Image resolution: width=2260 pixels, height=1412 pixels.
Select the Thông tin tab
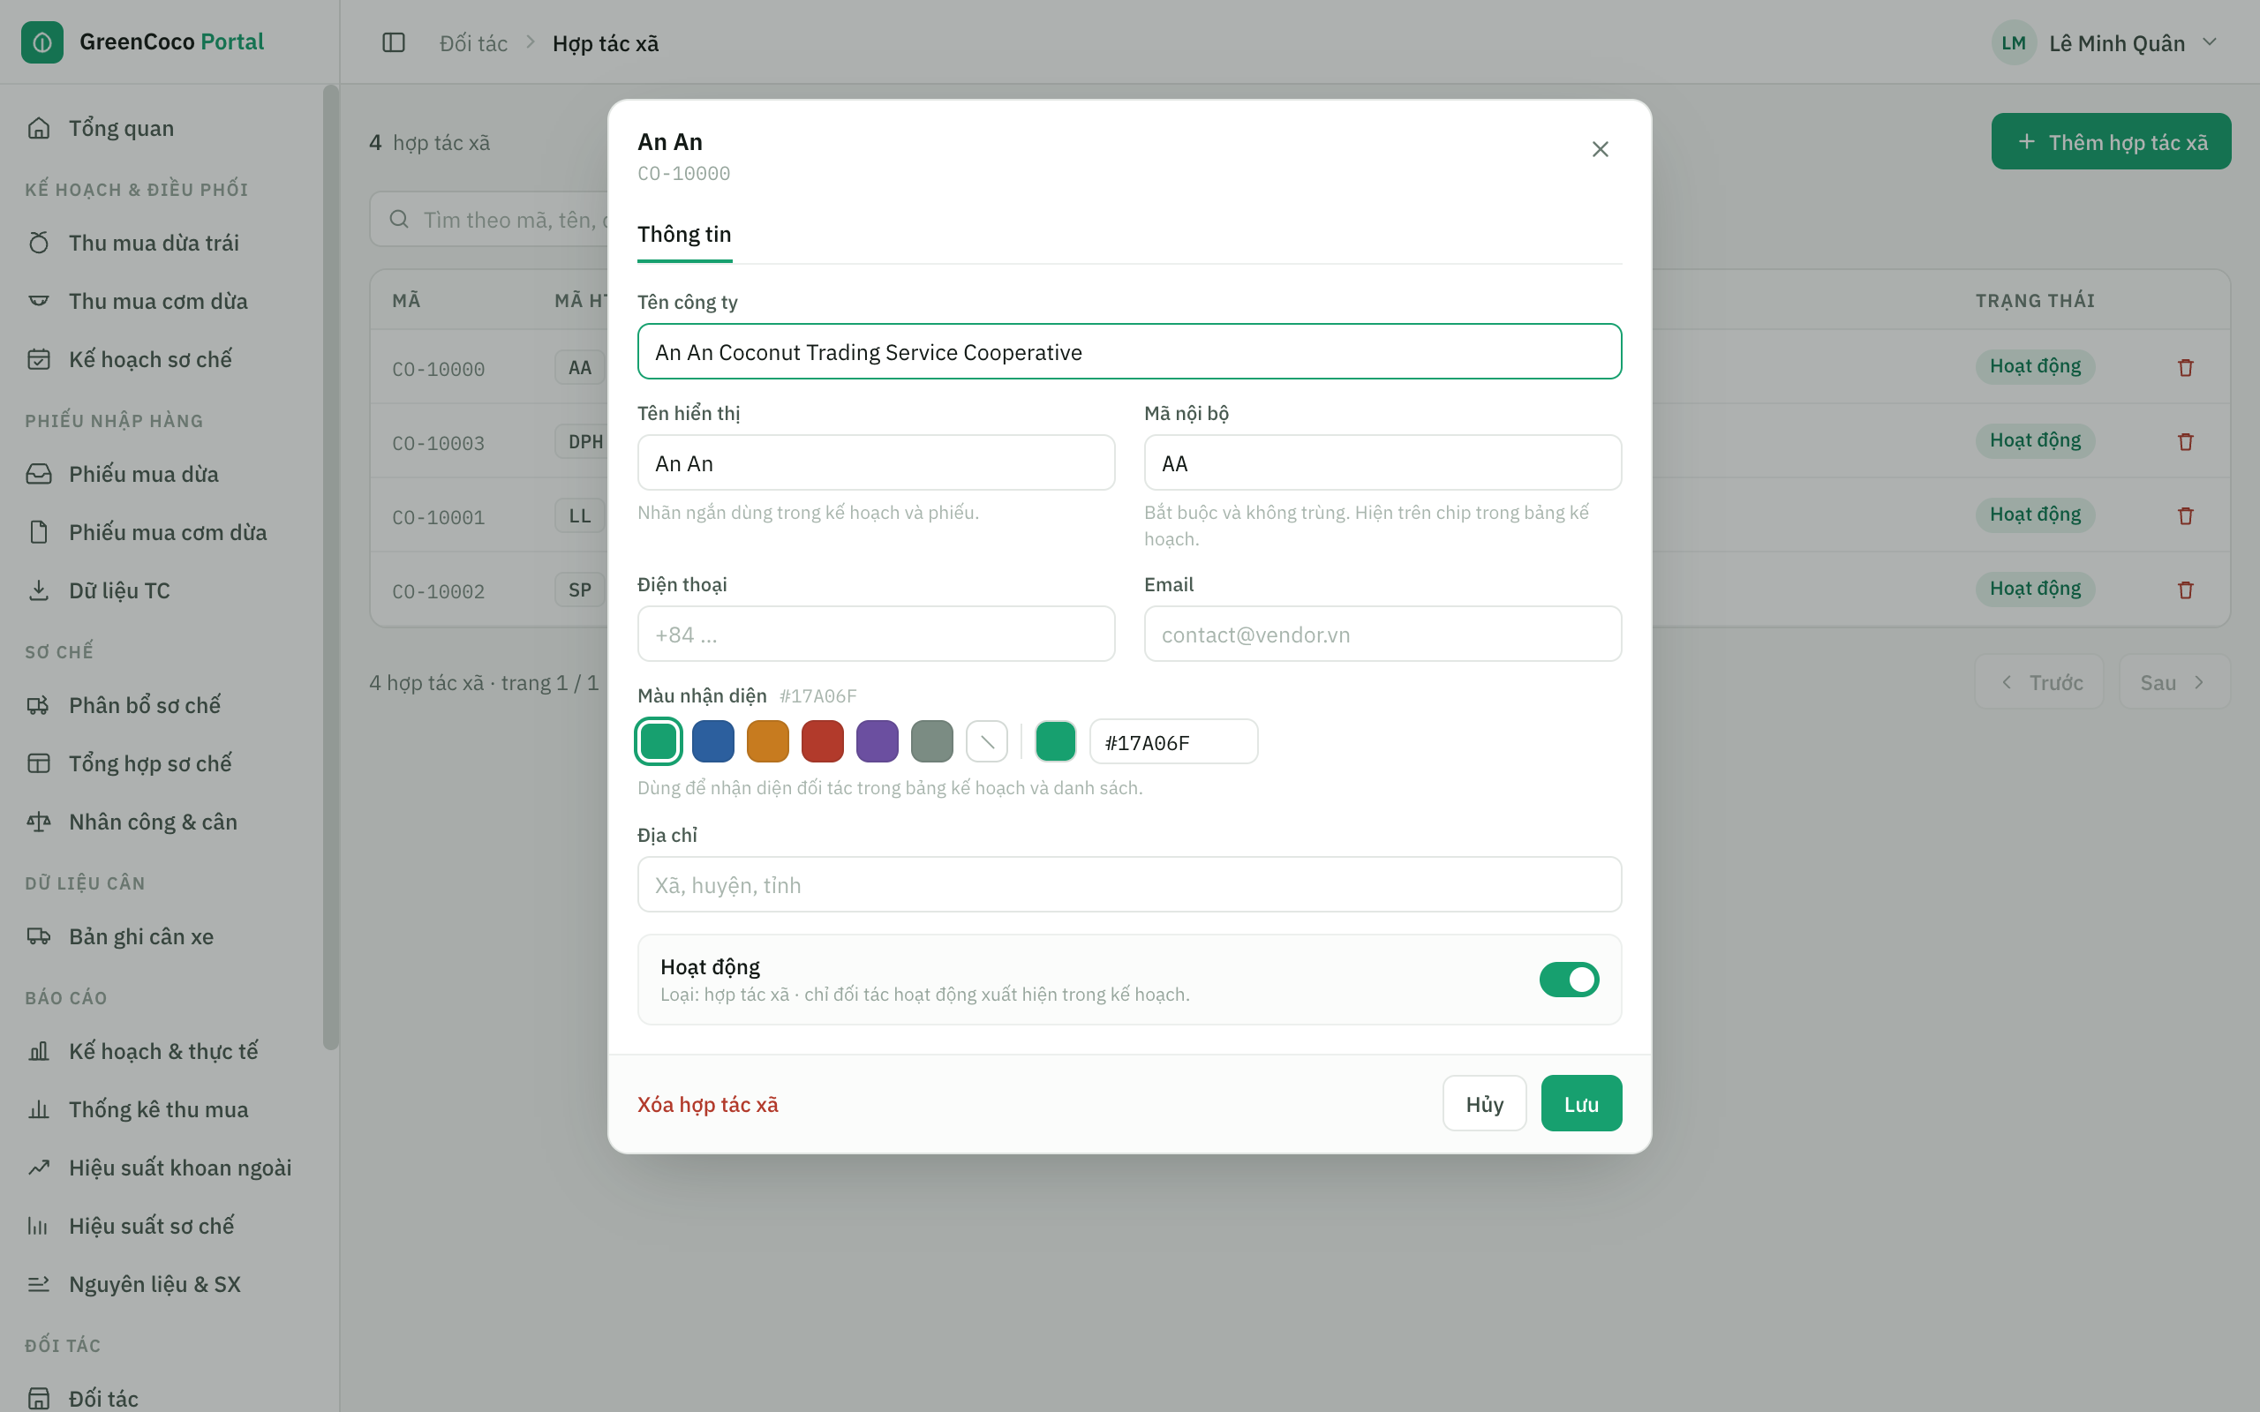pos(684,235)
